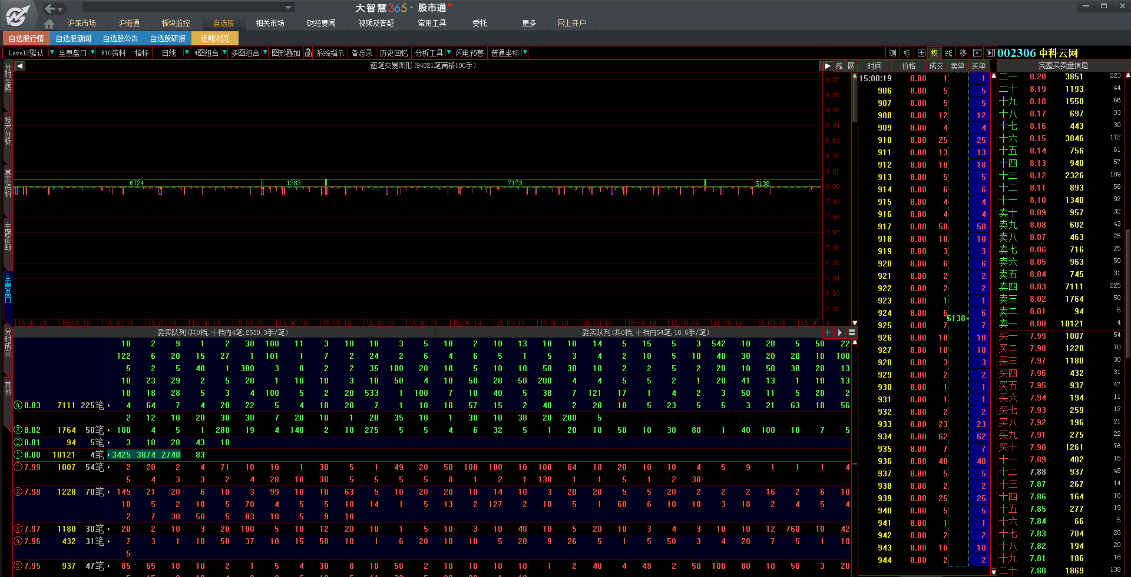Toggle the 缩 shrink view button
This screenshot has height=577, width=1131.
coord(839,66)
